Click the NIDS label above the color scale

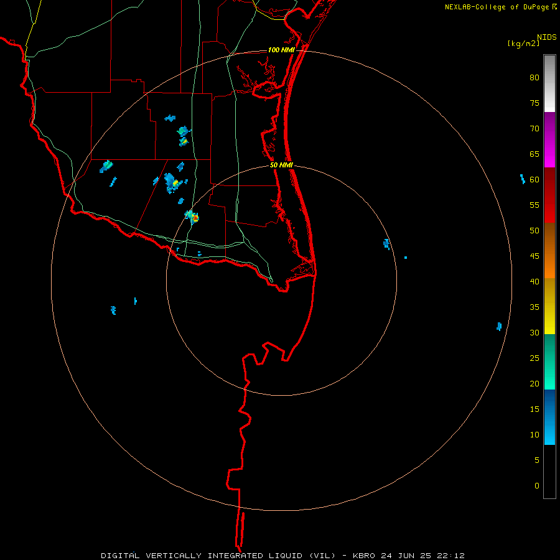547,37
